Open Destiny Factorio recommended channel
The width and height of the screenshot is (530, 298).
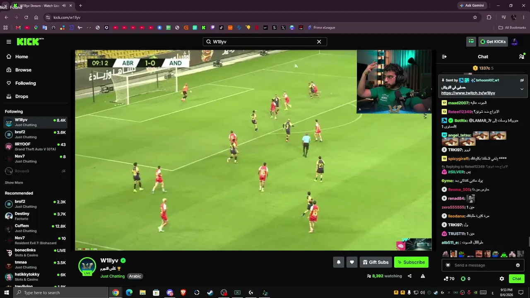pyautogui.click(x=36, y=216)
